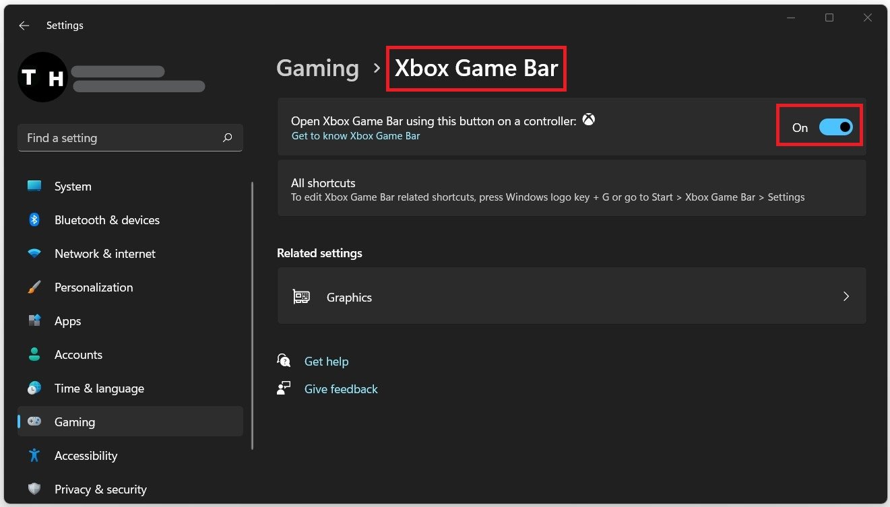Viewport: 890px width, 507px height.
Task: Turn off the Xbox Game Bar controller toggle
Action: tap(835, 127)
